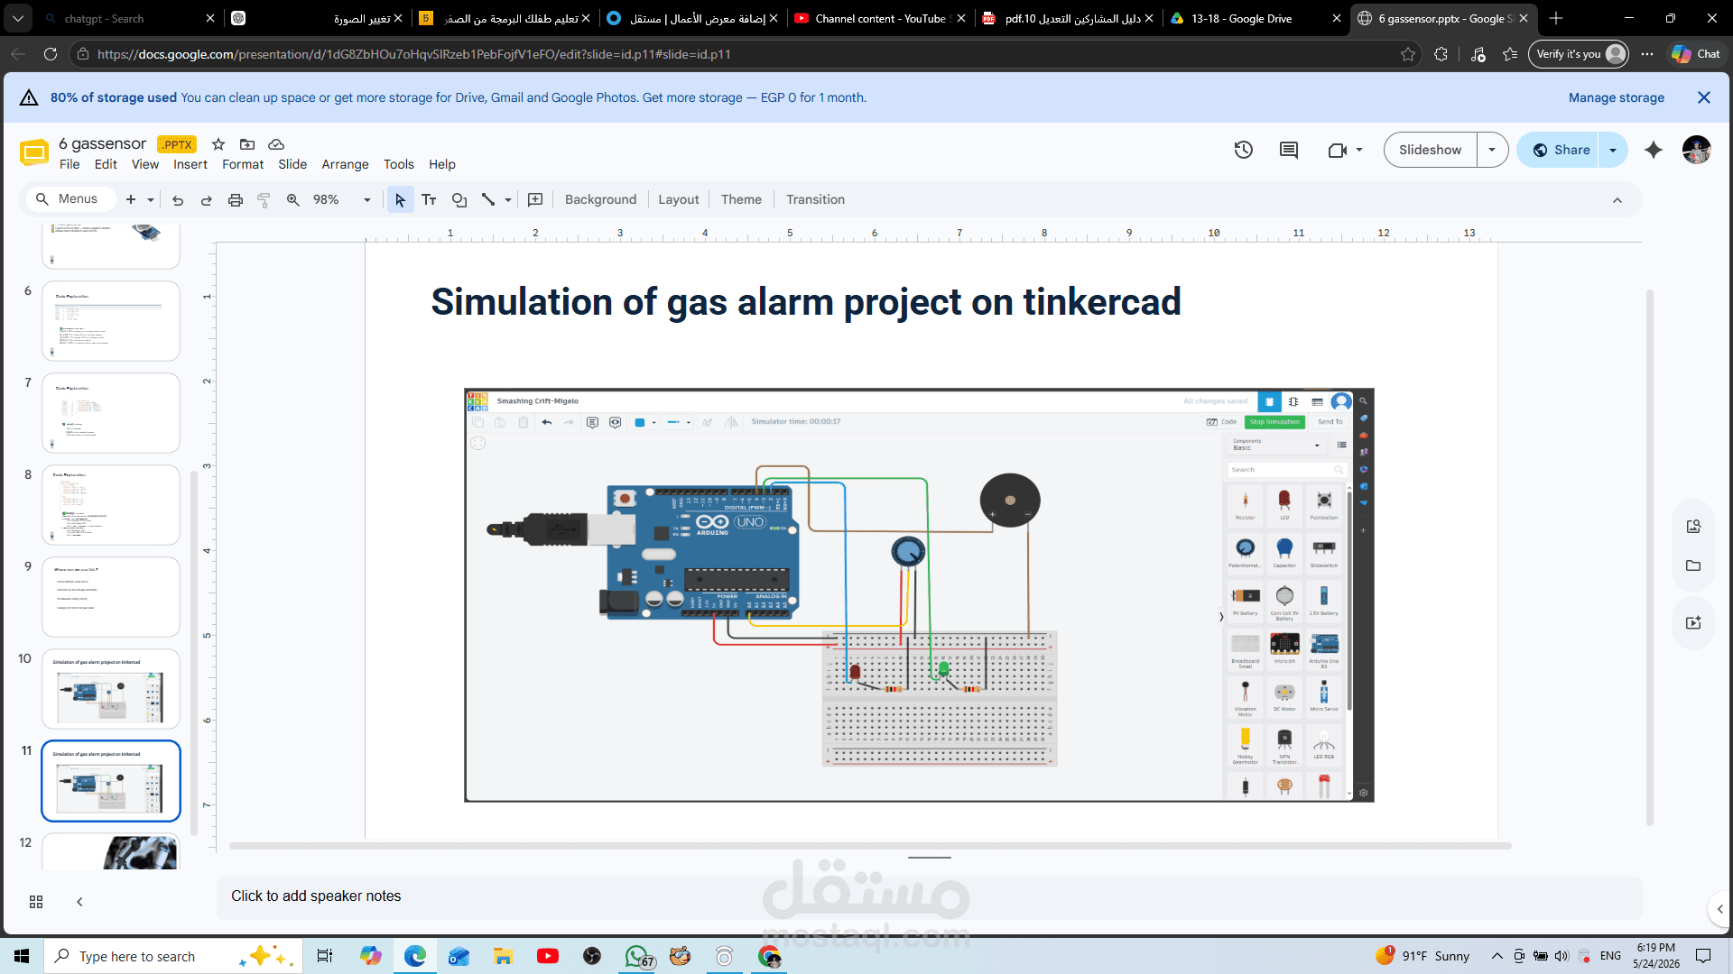The image size is (1733, 974).
Task: Click the Theme button
Action: coord(741,200)
